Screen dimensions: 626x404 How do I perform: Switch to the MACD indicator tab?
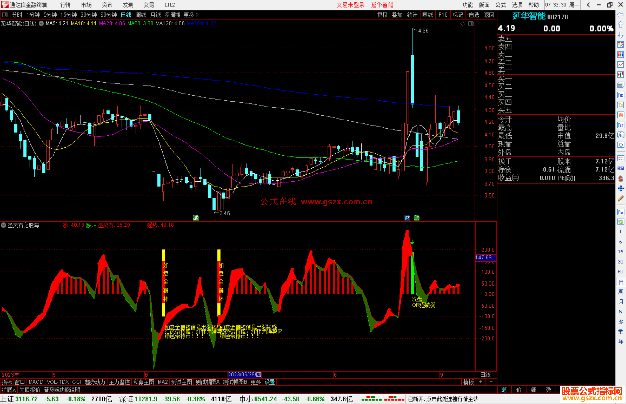click(x=36, y=382)
